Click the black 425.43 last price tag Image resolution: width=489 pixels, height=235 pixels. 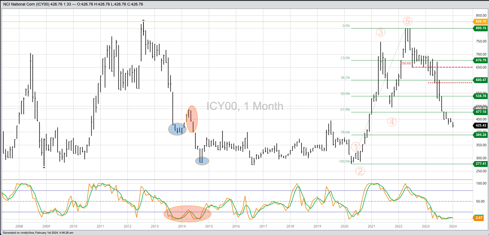(x=481, y=125)
